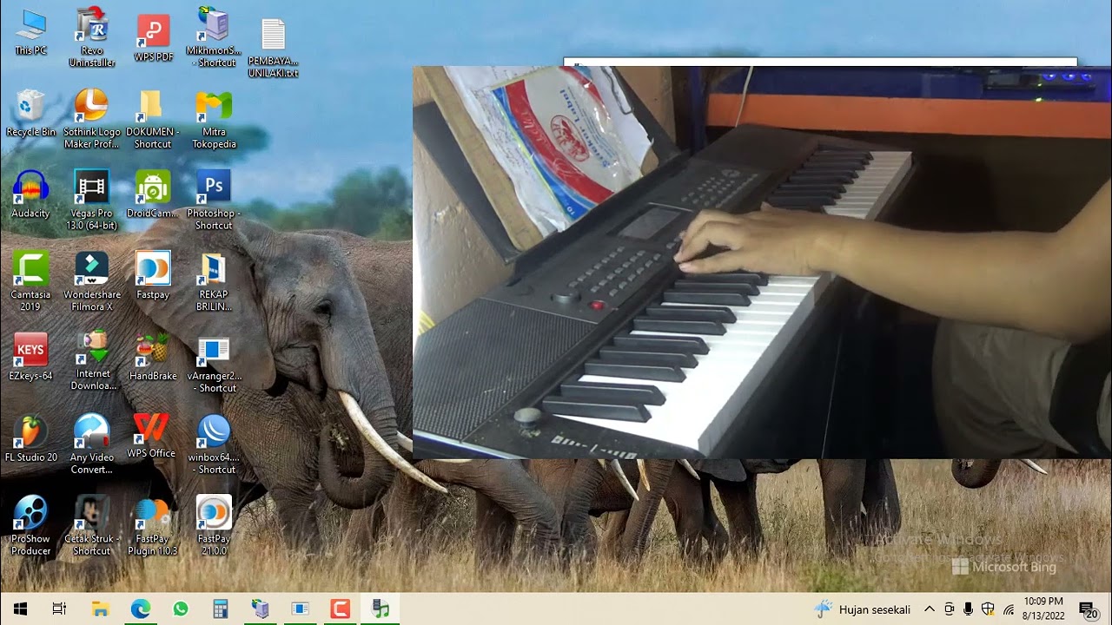Open WhatsApp from the taskbar
1112x625 pixels.
pos(180,609)
